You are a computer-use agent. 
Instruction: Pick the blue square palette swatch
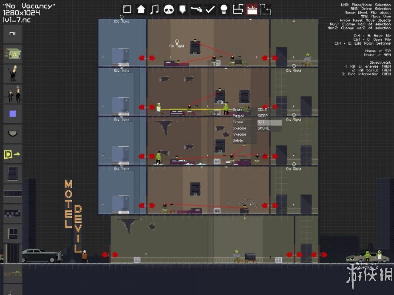[13, 114]
